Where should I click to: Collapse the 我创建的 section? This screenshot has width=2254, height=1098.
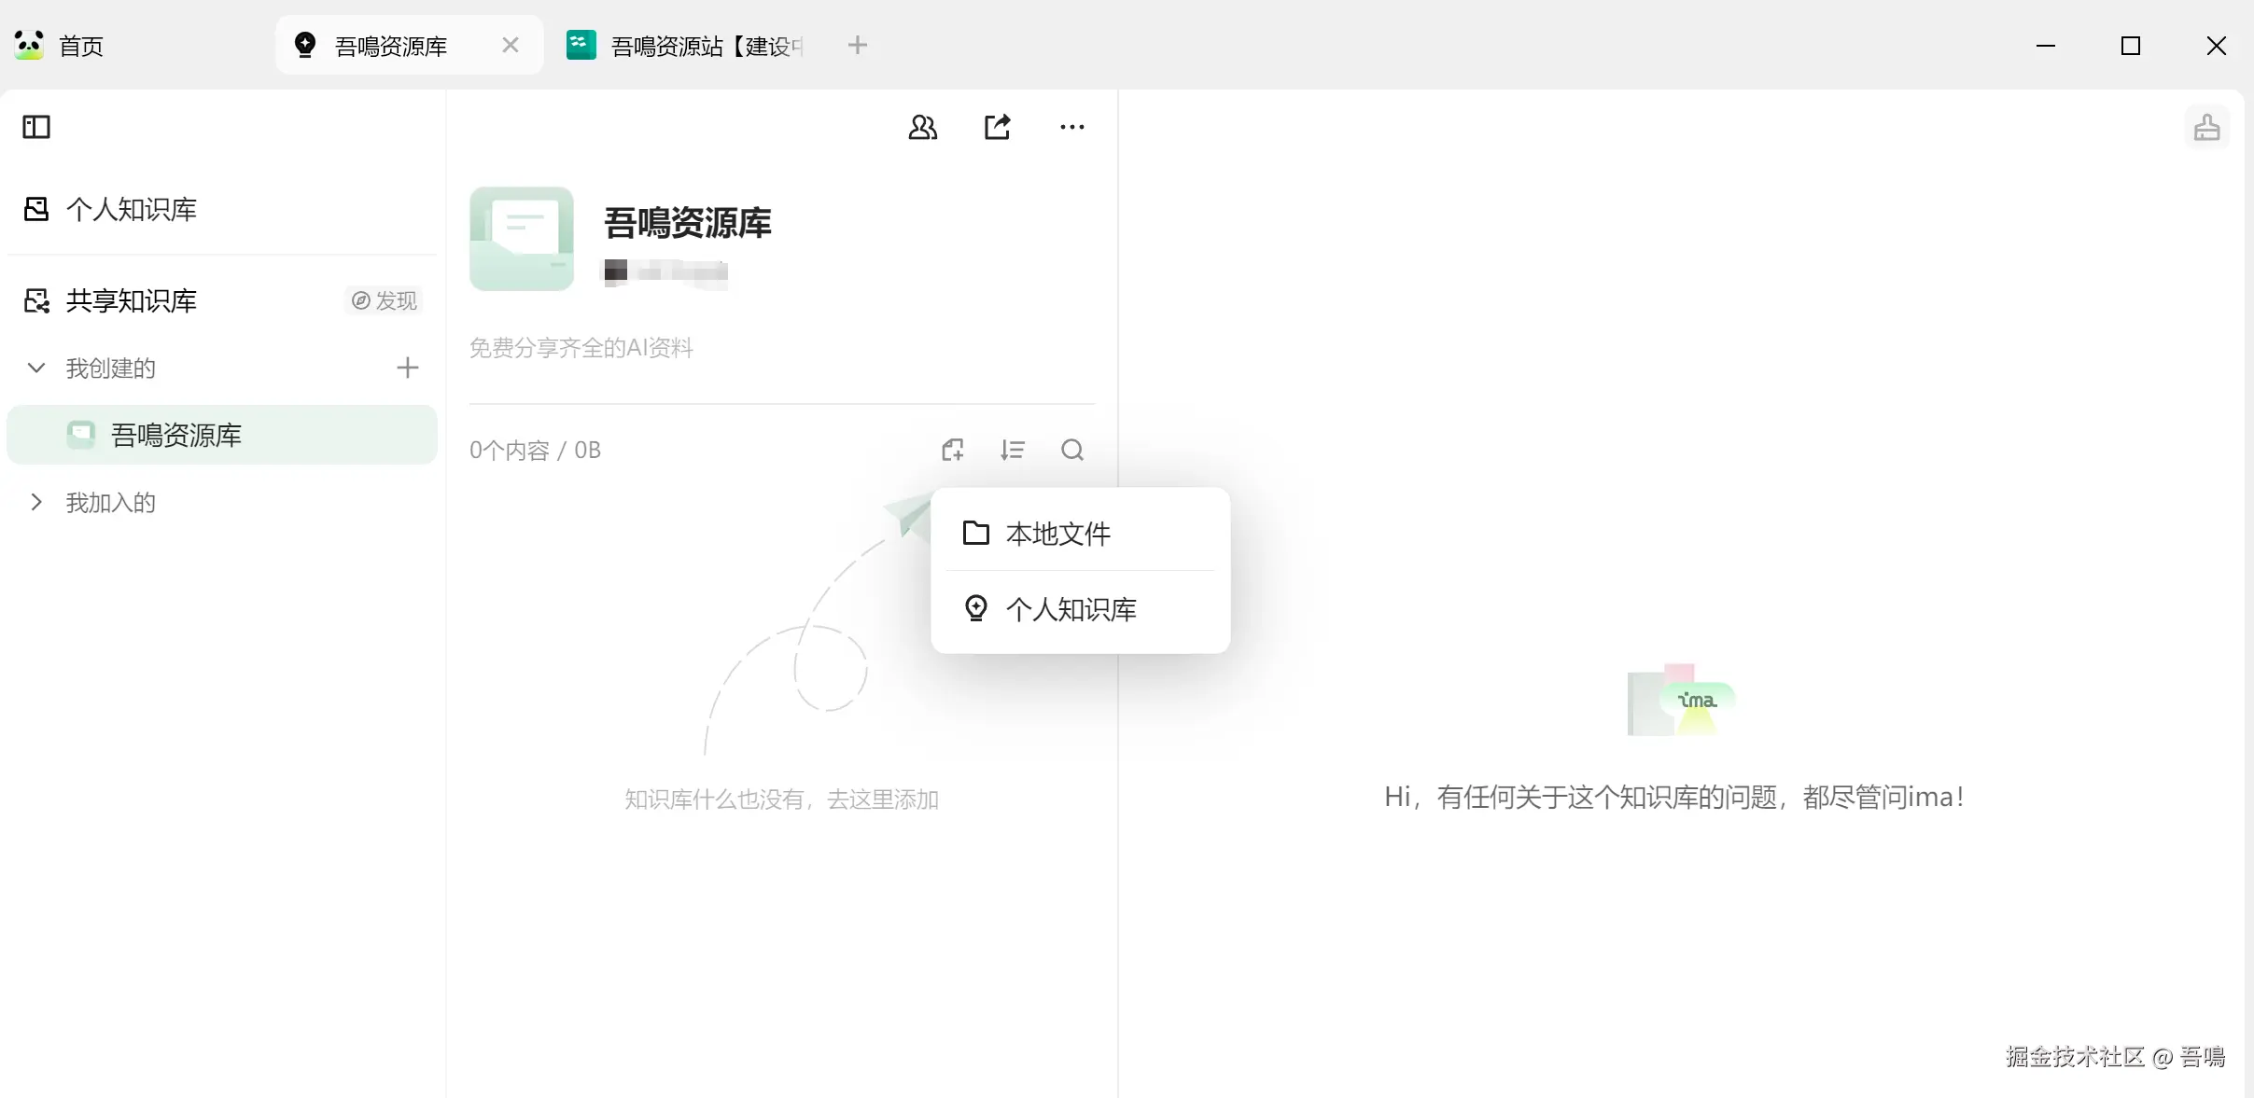coord(36,368)
